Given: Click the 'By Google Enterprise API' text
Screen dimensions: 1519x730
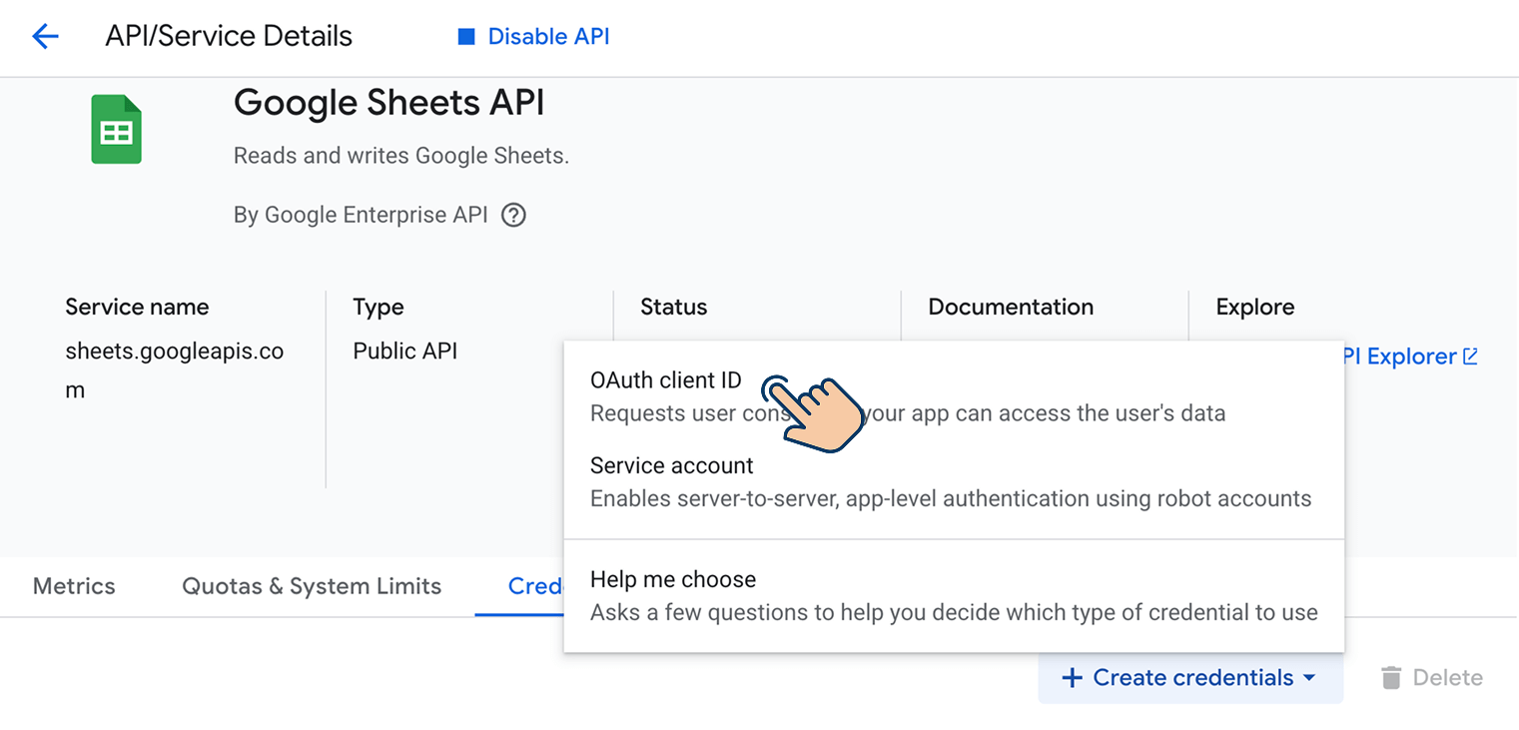Looking at the screenshot, I should pyautogui.click(x=361, y=215).
